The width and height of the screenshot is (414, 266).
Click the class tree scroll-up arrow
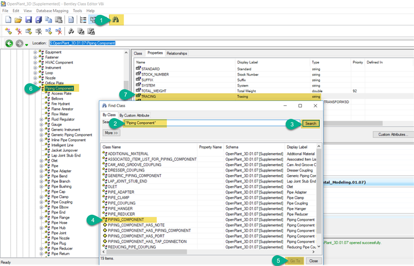[x=126, y=53]
